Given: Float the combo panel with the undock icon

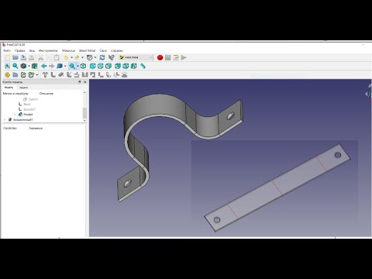Looking at the screenshot, I should [x=80, y=82].
